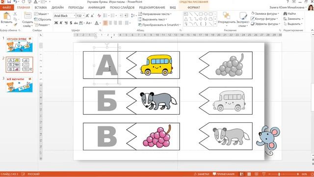Switch to the ВСТАВКА tab
Viewport: 314px width, 177px height.
click(x=41, y=7)
